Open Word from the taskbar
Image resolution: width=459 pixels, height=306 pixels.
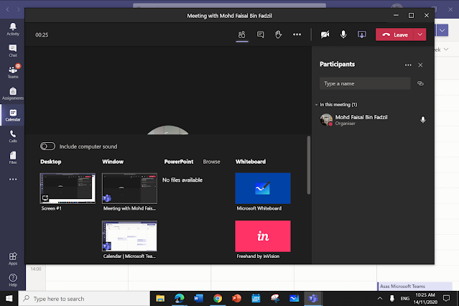coord(198,298)
